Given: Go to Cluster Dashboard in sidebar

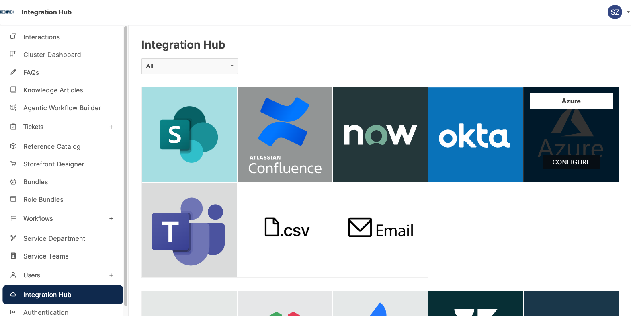Looking at the screenshot, I should coord(52,55).
